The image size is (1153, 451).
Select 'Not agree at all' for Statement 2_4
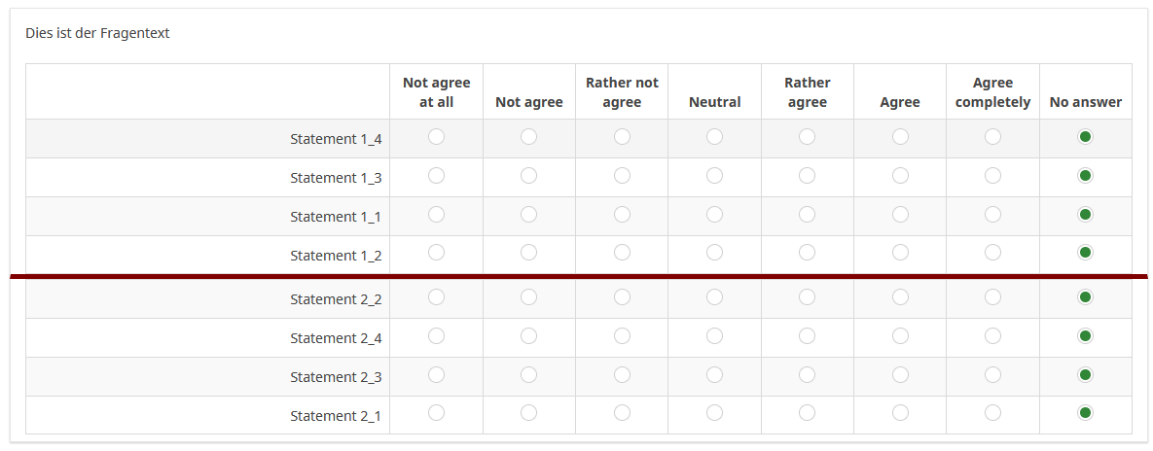point(436,336)
